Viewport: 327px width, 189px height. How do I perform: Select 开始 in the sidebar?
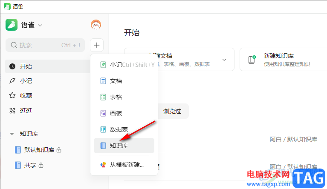tap(48, 66)
